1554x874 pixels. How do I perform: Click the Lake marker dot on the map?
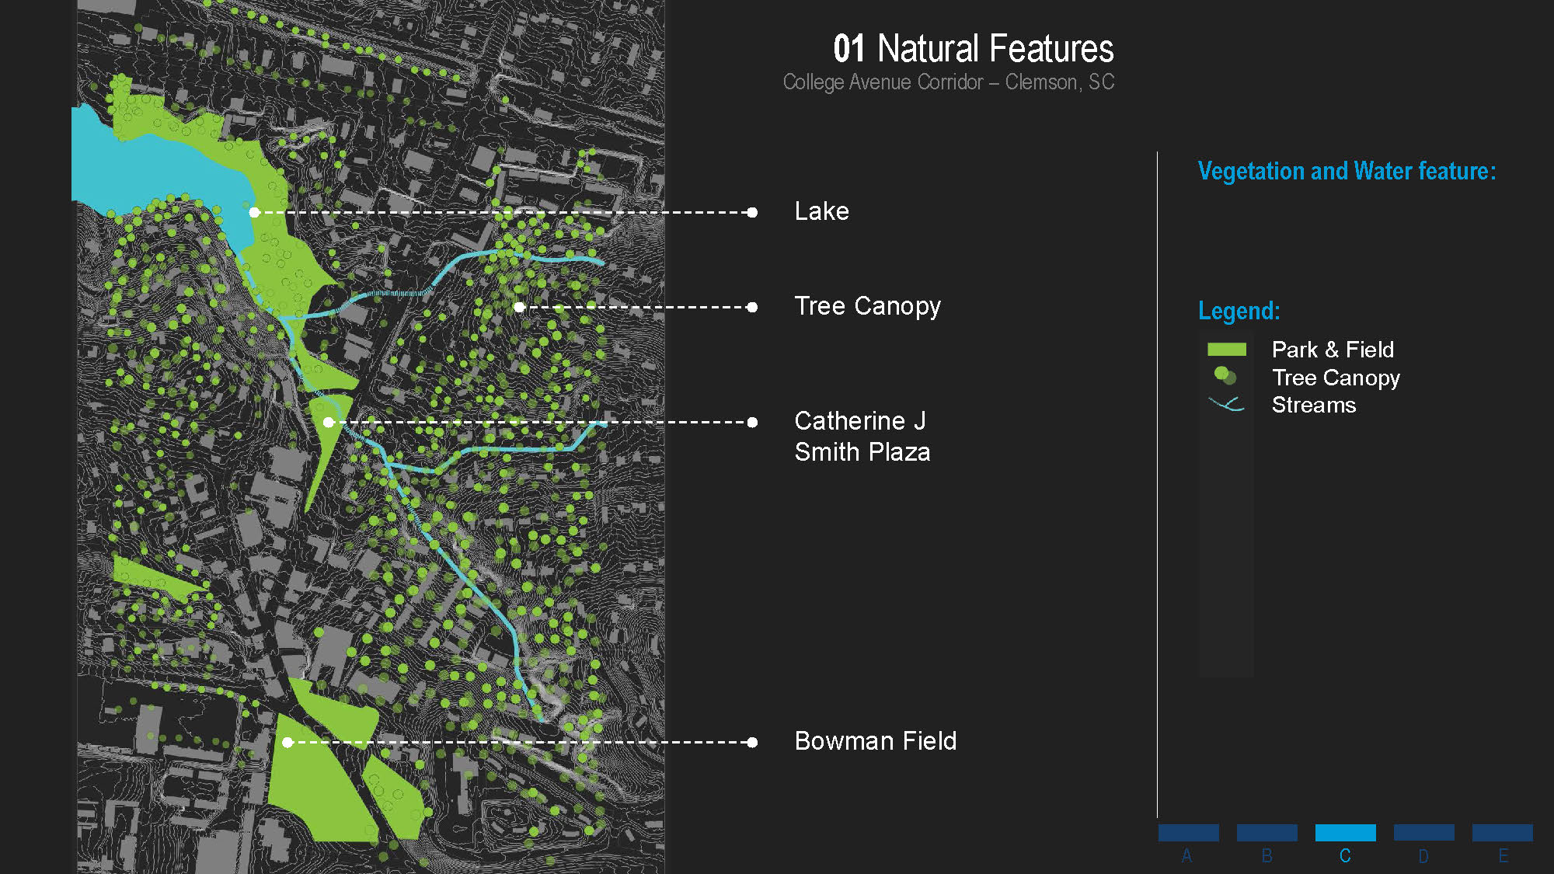click(254, 212)
